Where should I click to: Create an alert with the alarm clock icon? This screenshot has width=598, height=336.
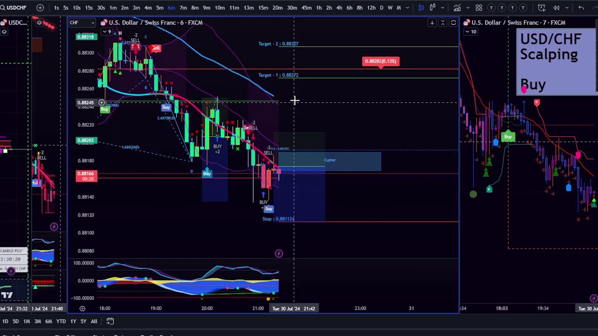pos(541,7)
